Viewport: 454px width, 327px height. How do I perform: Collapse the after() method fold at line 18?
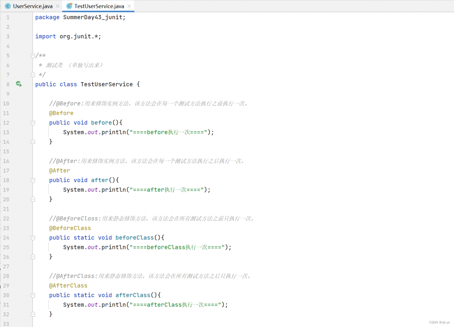(x=33, y=180)
